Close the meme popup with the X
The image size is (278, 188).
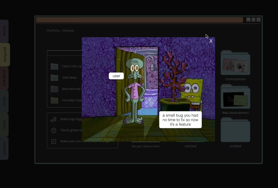(211, 41)
